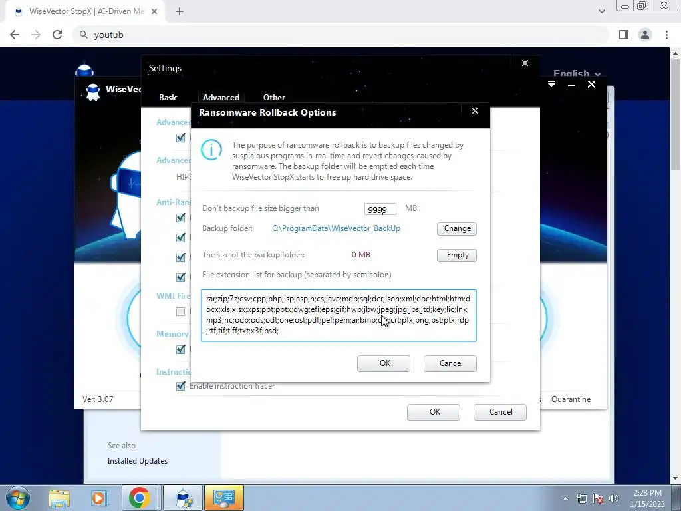Toggle the unchecked WMI Firewall checkbox

click(x=181, y=311)
